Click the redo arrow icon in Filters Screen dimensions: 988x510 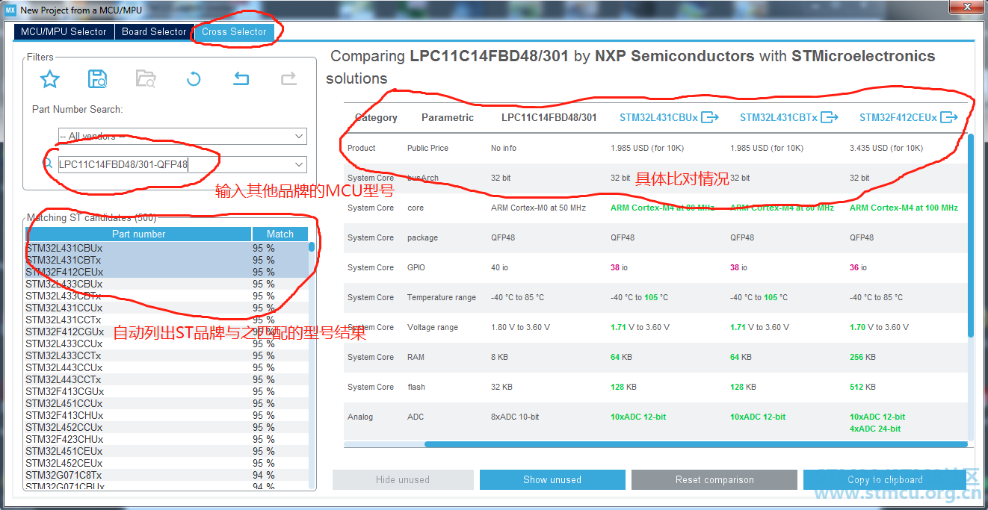coord(288,78)
